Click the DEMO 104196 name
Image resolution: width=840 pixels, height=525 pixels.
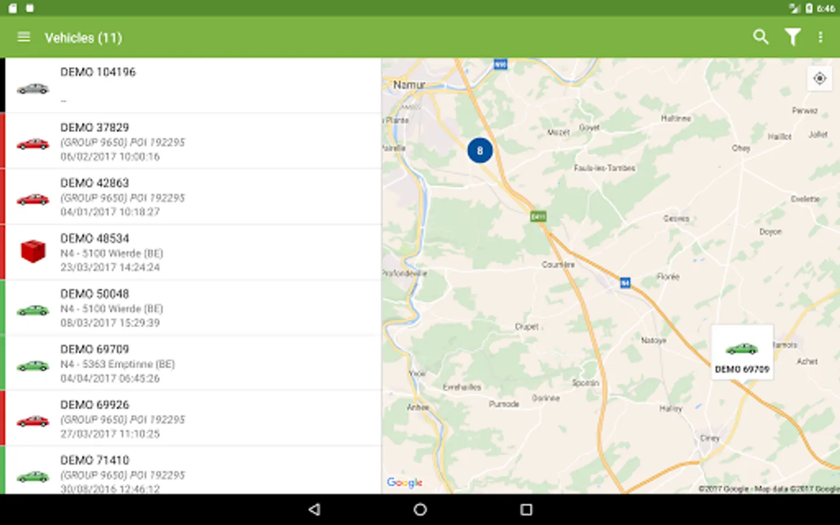click(x=98, y=72)
